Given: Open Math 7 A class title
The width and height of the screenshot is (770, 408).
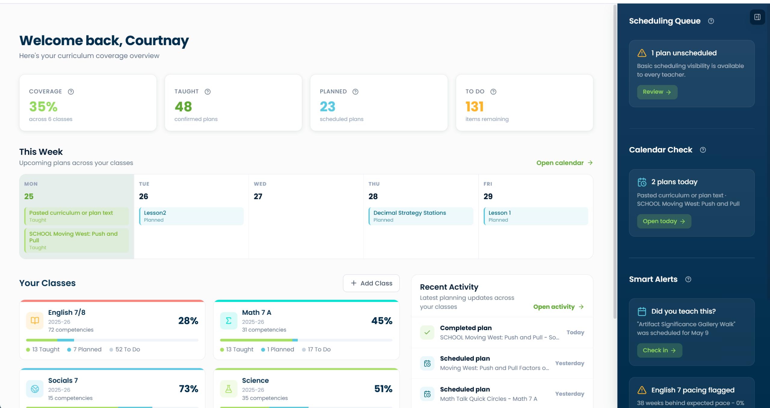Looking at the screenshot, I should tap(257, 312).
